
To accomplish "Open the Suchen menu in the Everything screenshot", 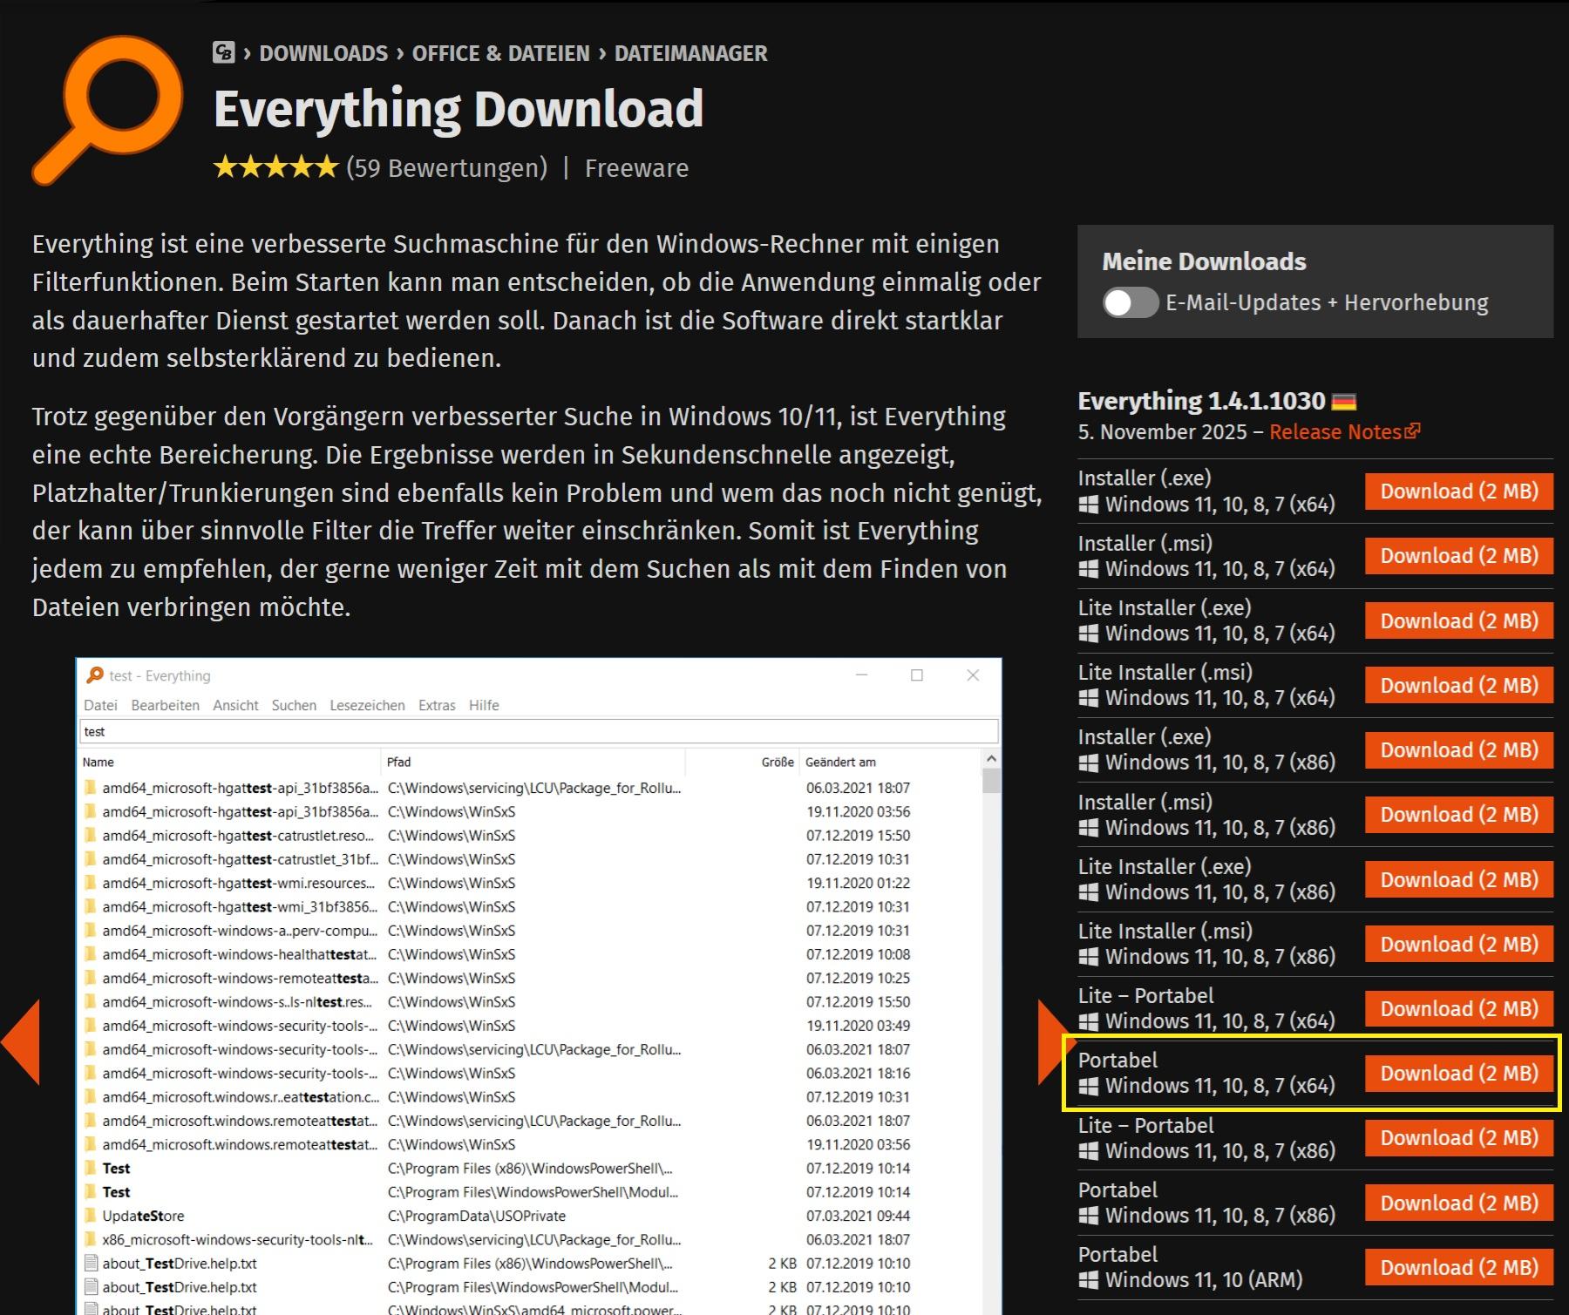I will (295, 705).
